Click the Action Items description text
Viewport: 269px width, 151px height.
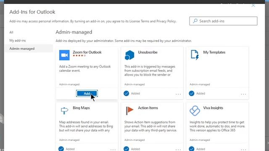tap(150, 126)
